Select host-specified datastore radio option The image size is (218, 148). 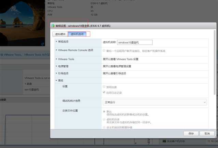(x=104, y=127)
